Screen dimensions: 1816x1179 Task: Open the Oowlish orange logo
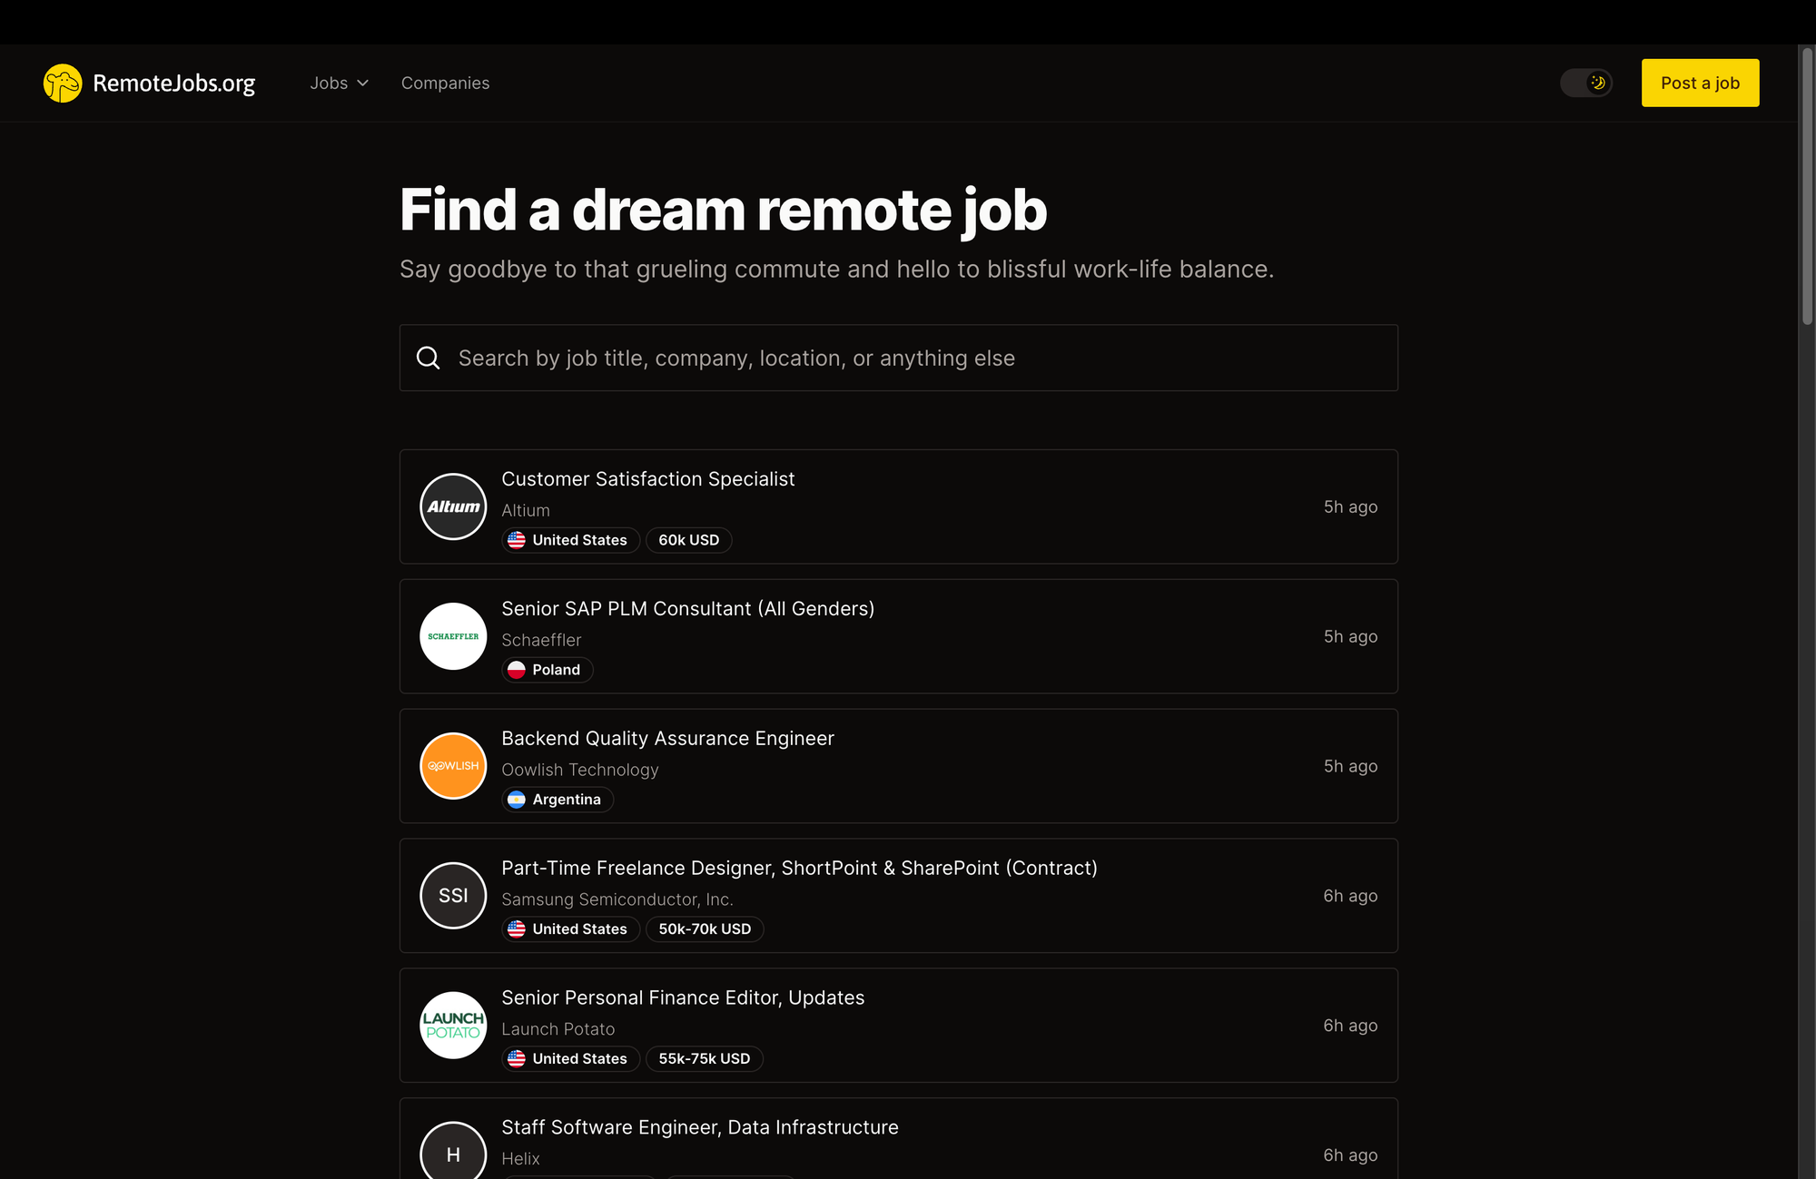pyautogui.click(x=453, y=766)
